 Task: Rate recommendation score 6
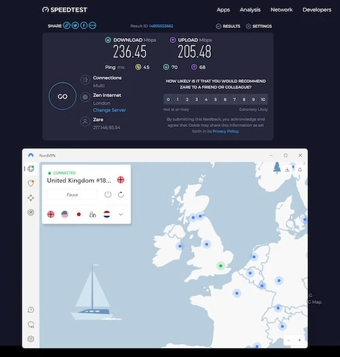tap(225, 100)
